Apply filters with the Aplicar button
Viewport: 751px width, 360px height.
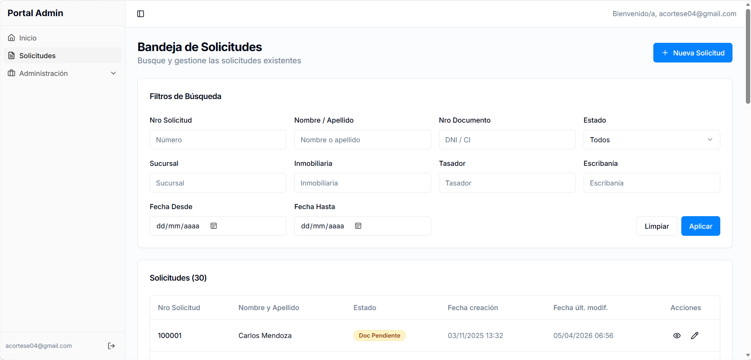click(x=701, y=226)
